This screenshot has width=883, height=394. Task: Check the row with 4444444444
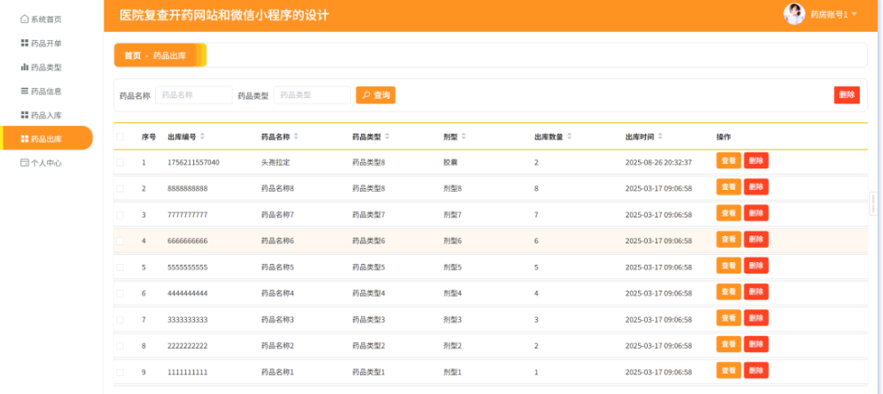click(x=119, y=293)
